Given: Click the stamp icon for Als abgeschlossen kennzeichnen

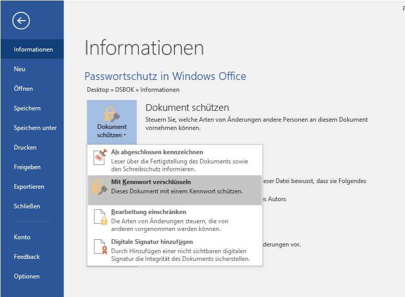Looking at the screenshot, I should pyautogui.click(x=100, y=157).
